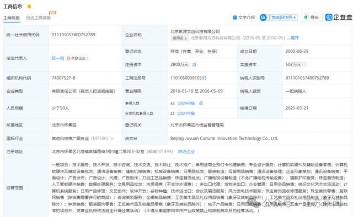Screen dimensions: 353x217
Task: Switch to the 工商信息 tab
Action: coord(12,18)
